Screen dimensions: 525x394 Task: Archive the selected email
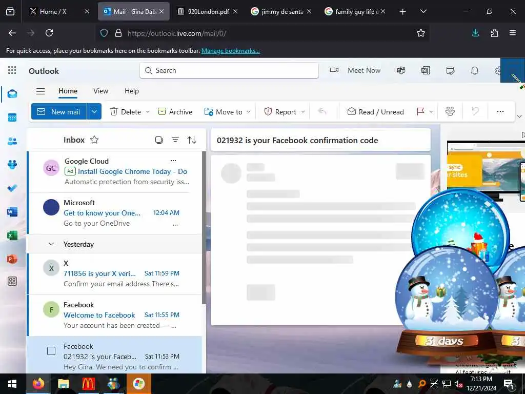point(175,111)
